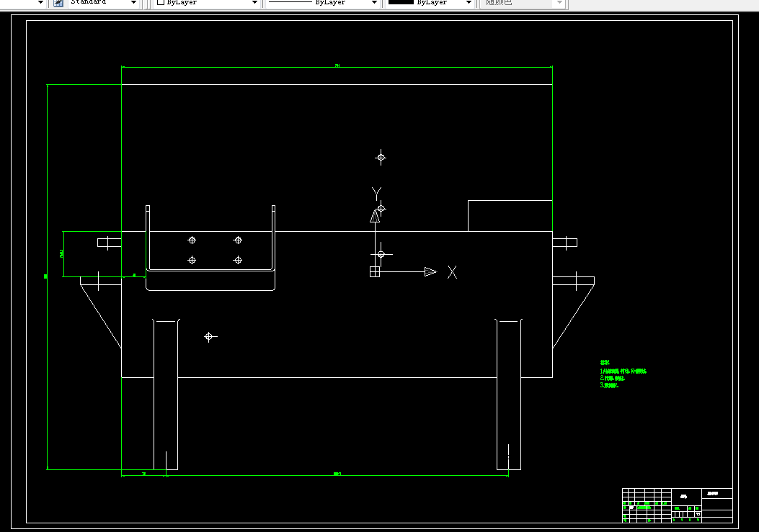759x532 pixels.
Task: Select the center marker just above the X axis line
Action: point(381,254)
